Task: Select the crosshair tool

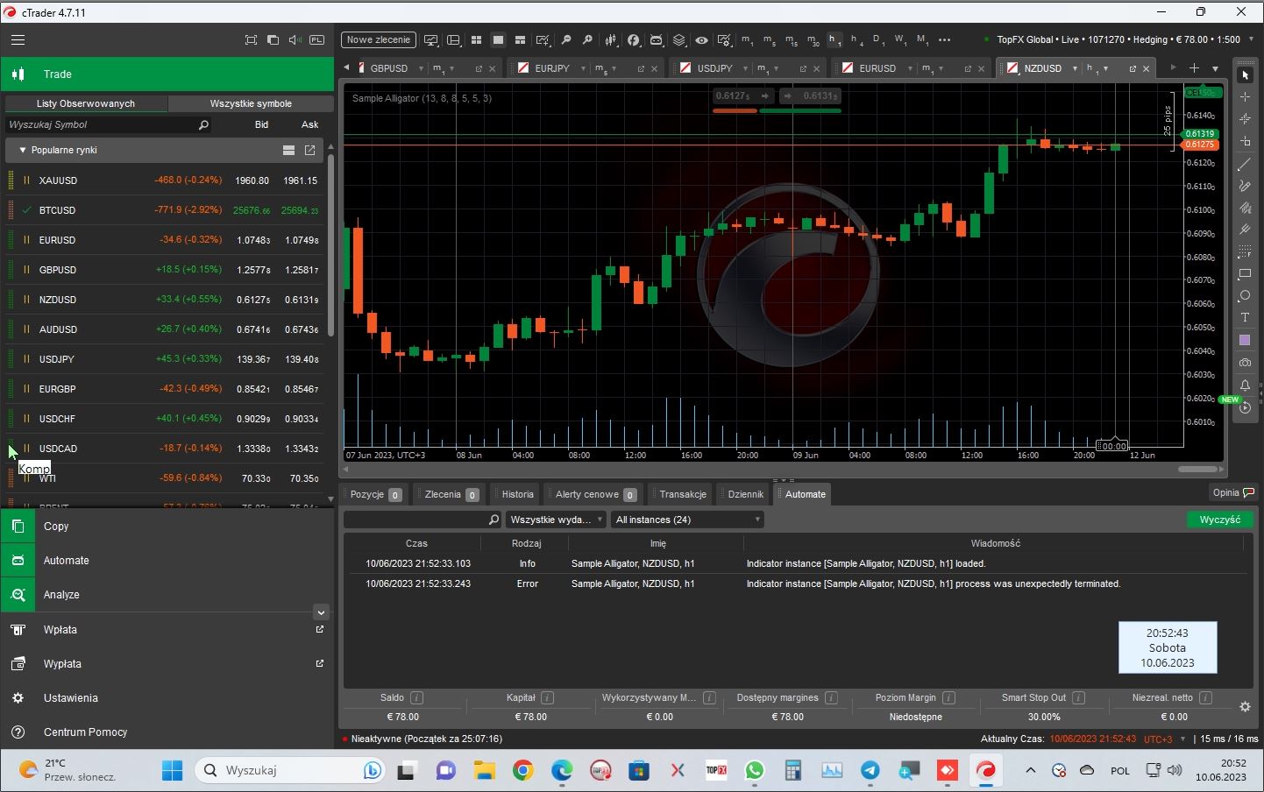Action: [x=1245, y=97]
